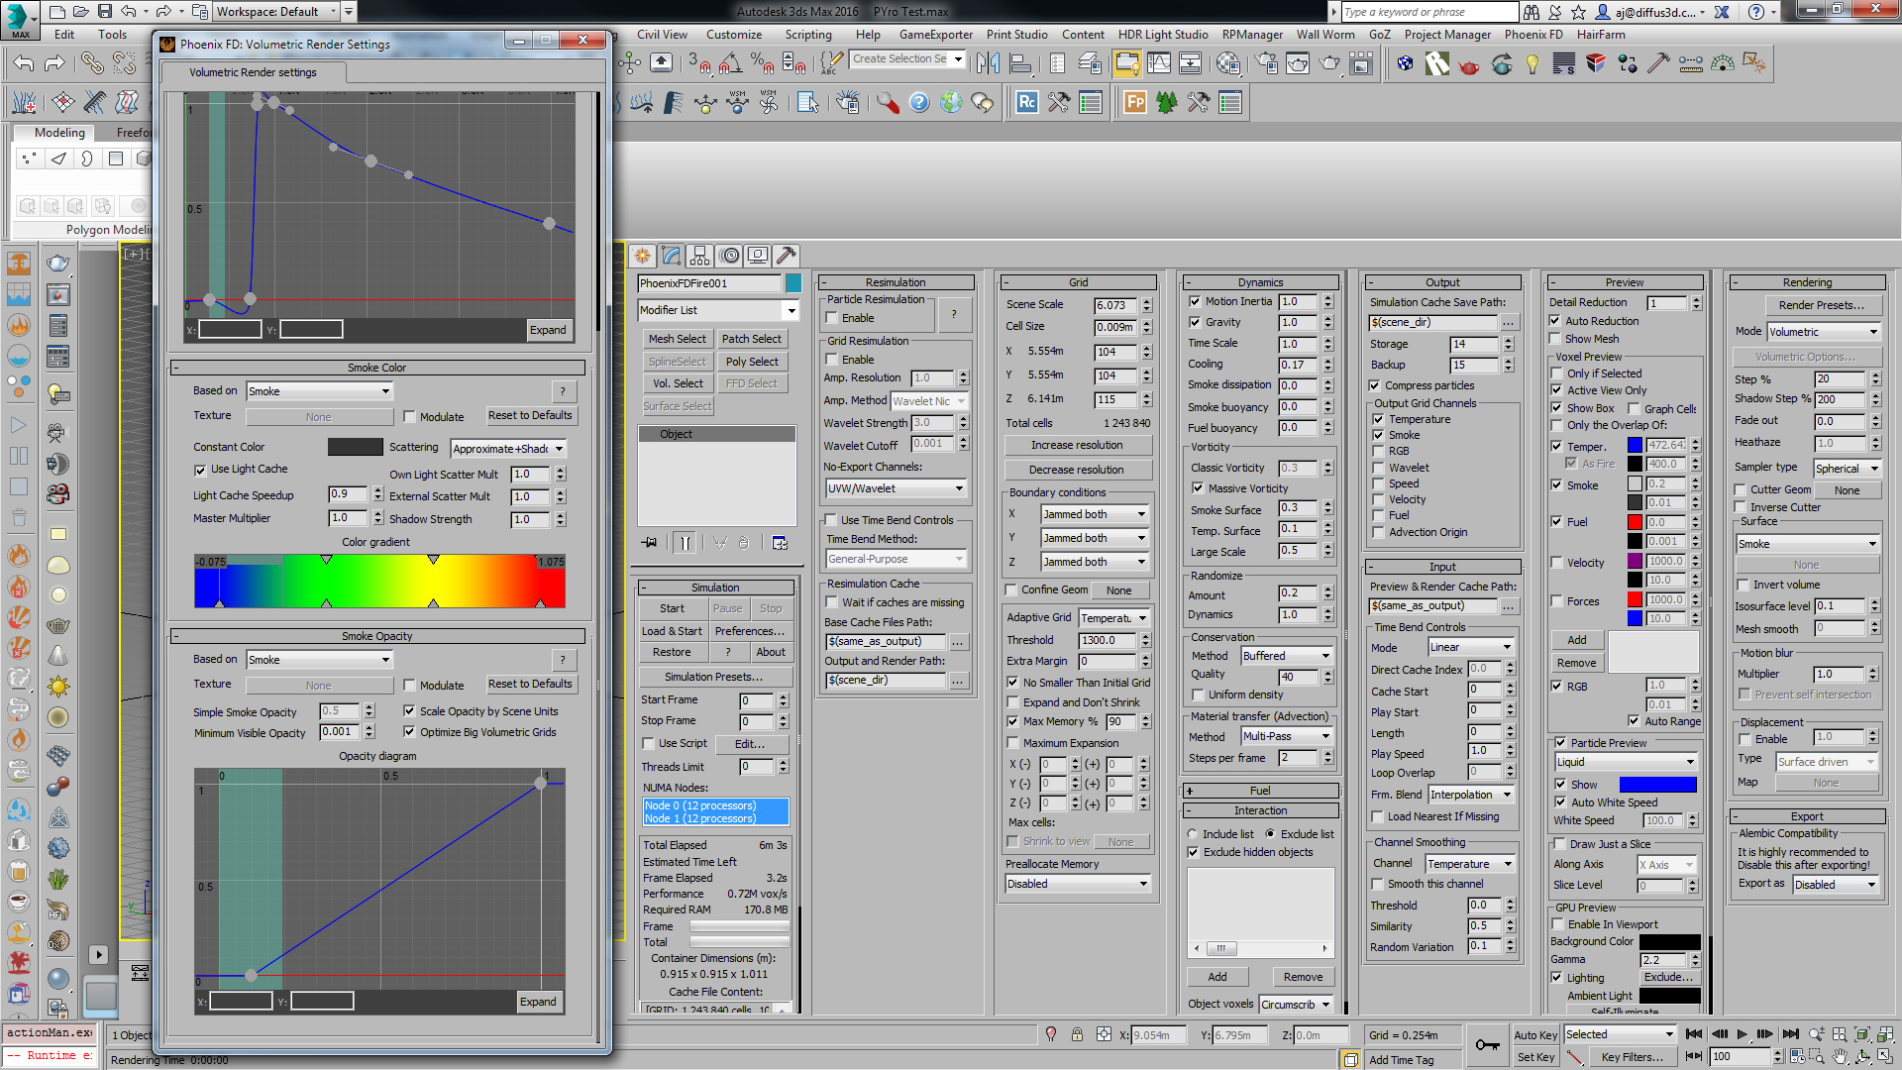Click the green trees icon

tap(1167, 102)
